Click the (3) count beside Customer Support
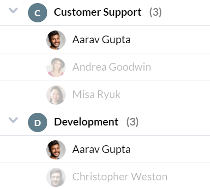This screenshot has height=189, width=210. (x=156, y=12)
